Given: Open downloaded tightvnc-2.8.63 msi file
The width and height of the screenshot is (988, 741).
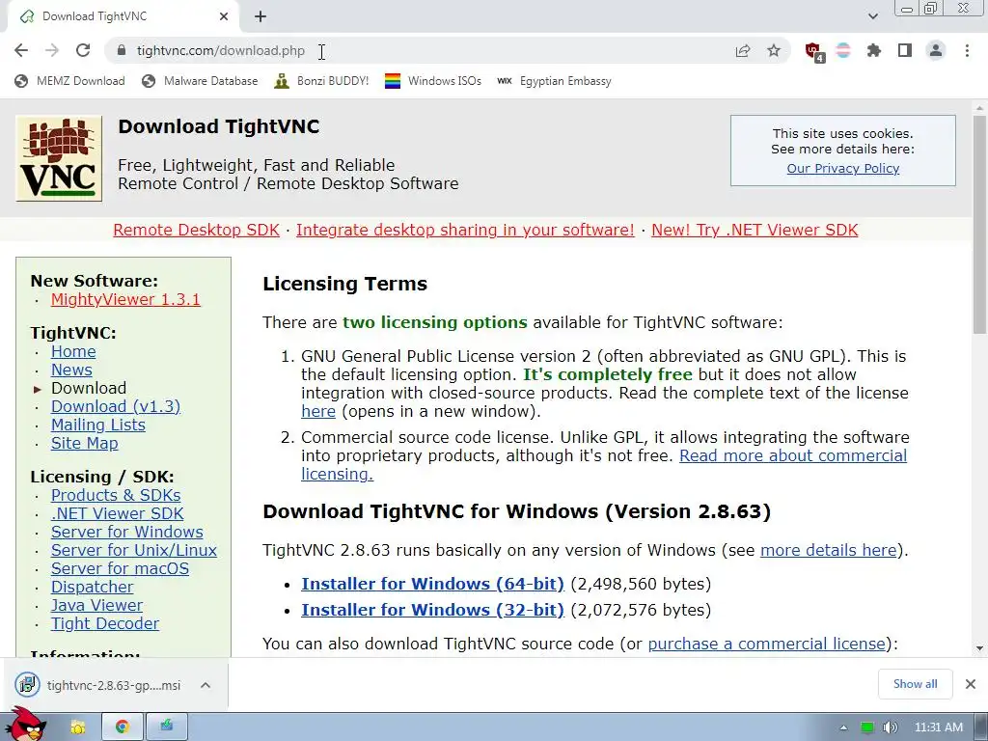Looking at the screenshot, I should tap(99, 685).
